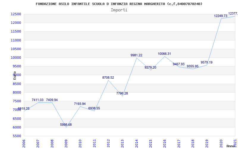This screenshot has width=238, height=149.
Task: Click the 9579.19 label at 2019
Action: click(206, 62)
